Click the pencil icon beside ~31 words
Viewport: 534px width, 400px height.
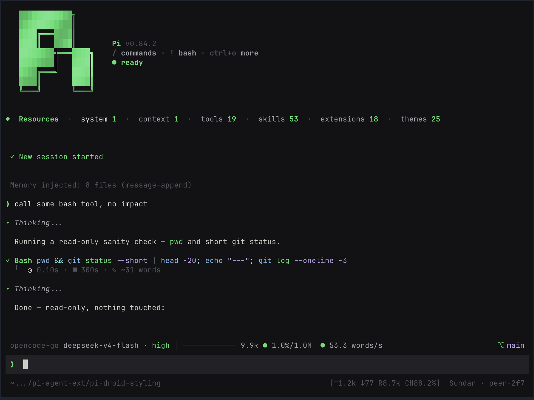coord(114,270)
